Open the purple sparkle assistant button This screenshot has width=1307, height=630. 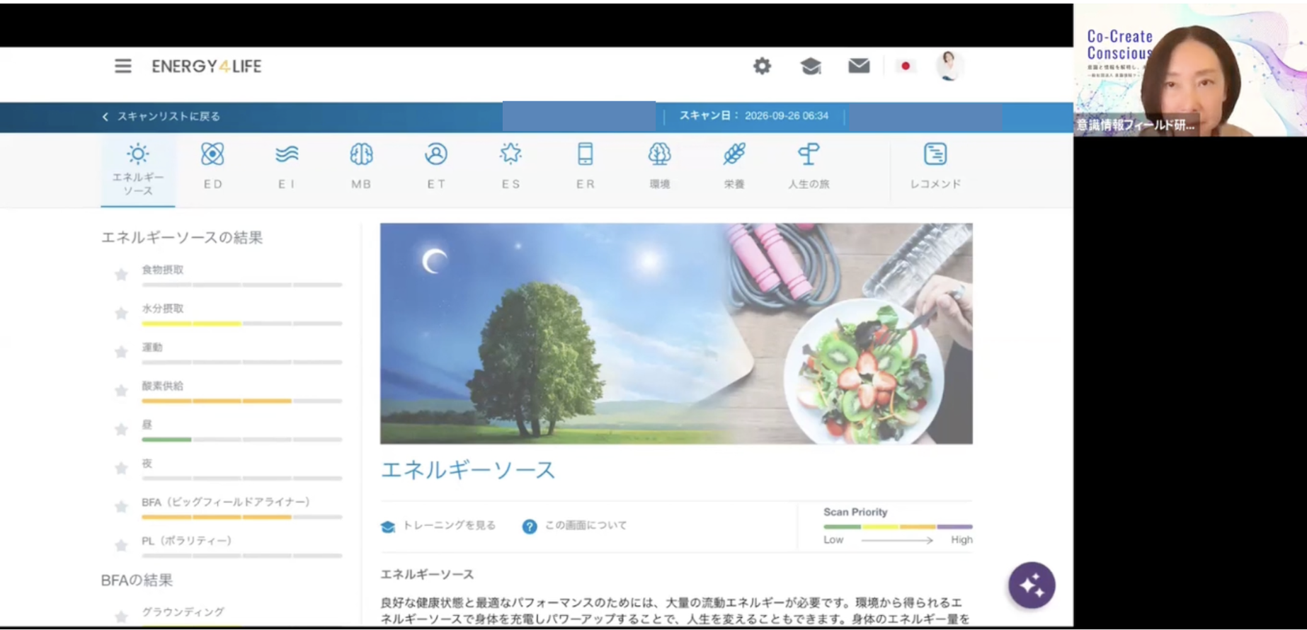(1032, 585)
